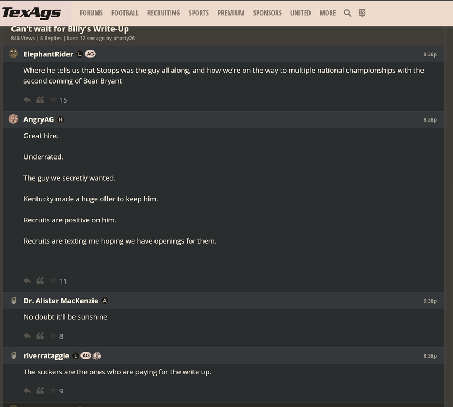453x407 pixels.
Task: Reply to AngryAG's post using arrow icon
Action: coord(27,281)
